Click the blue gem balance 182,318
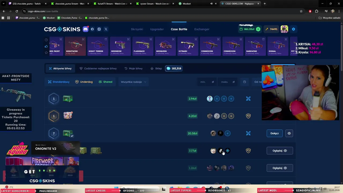The width and height of the screenshot is (343, 193). pyautogui.click(x=174, y=68)
